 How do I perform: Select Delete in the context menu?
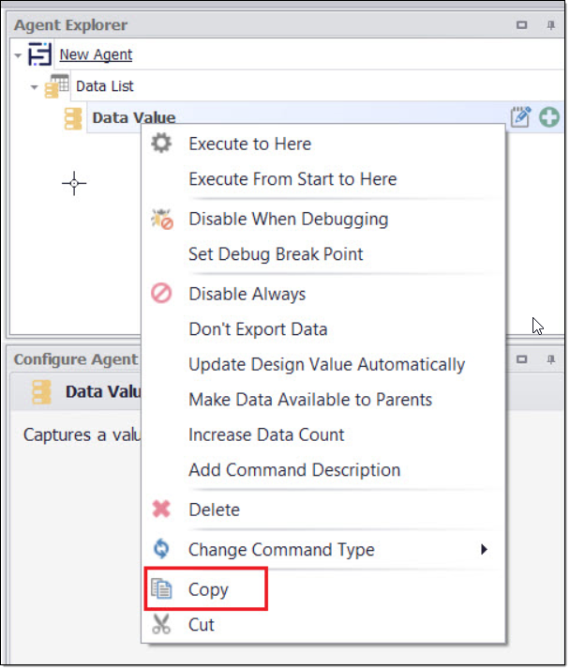point(214,510)
